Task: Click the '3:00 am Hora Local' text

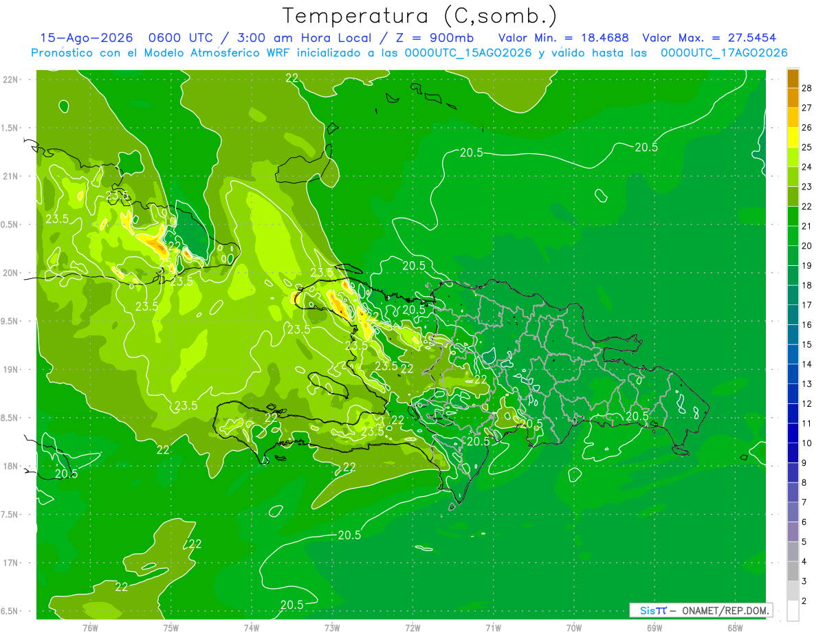Action: click(x=304, y=38)
